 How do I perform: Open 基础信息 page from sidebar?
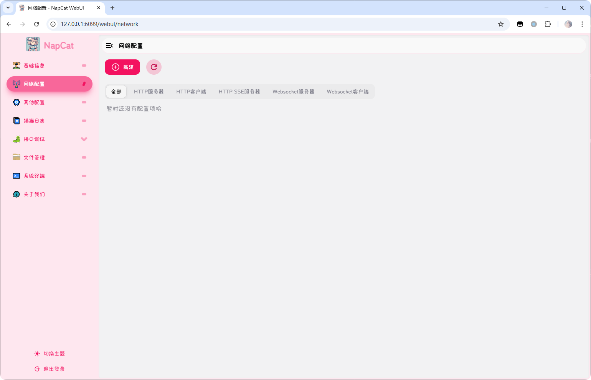(34, 66)
